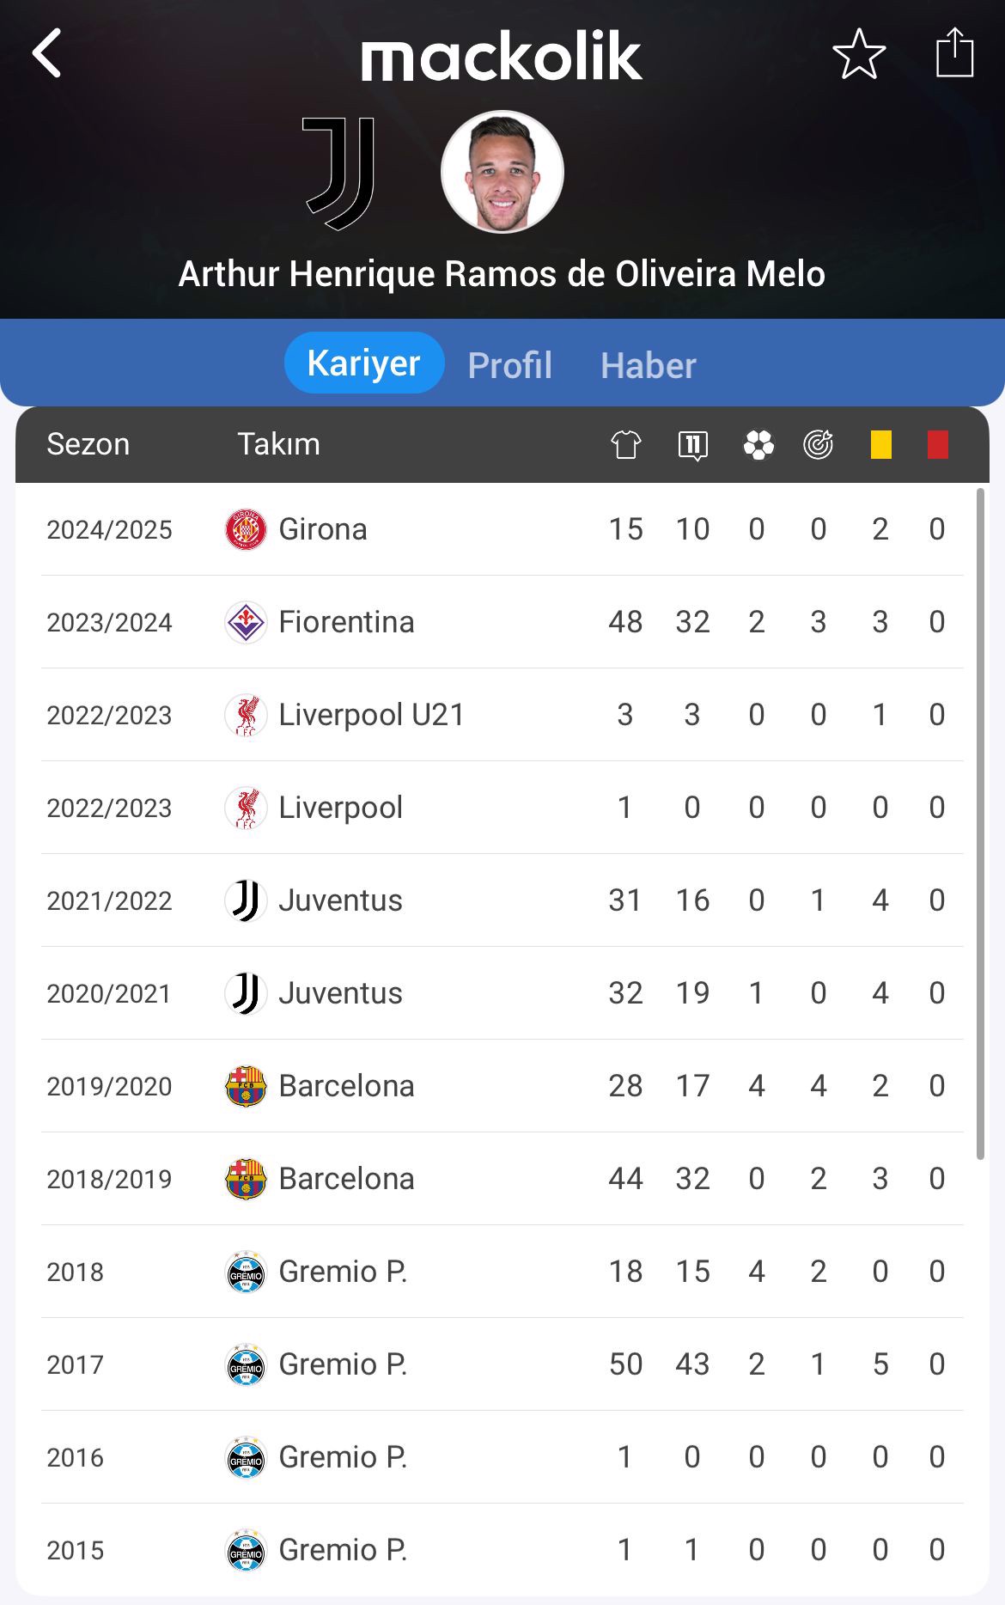Tap the Barcelona crest for 2019/2020

point(246,1086)
